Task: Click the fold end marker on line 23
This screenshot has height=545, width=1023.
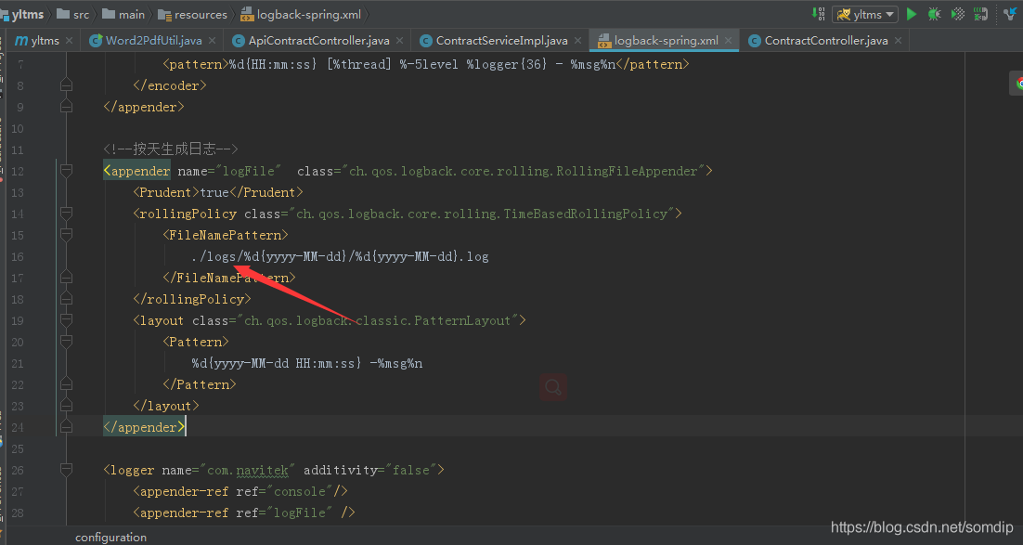Action: pyautogui.click(x=66, y=406)
